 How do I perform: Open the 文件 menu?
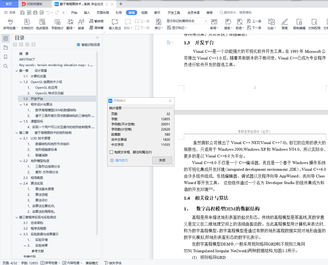pyautogui.click(x=10, y=13)
